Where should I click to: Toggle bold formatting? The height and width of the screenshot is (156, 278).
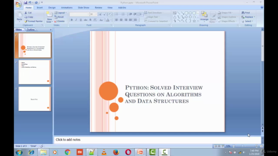(x=72, y=20)
